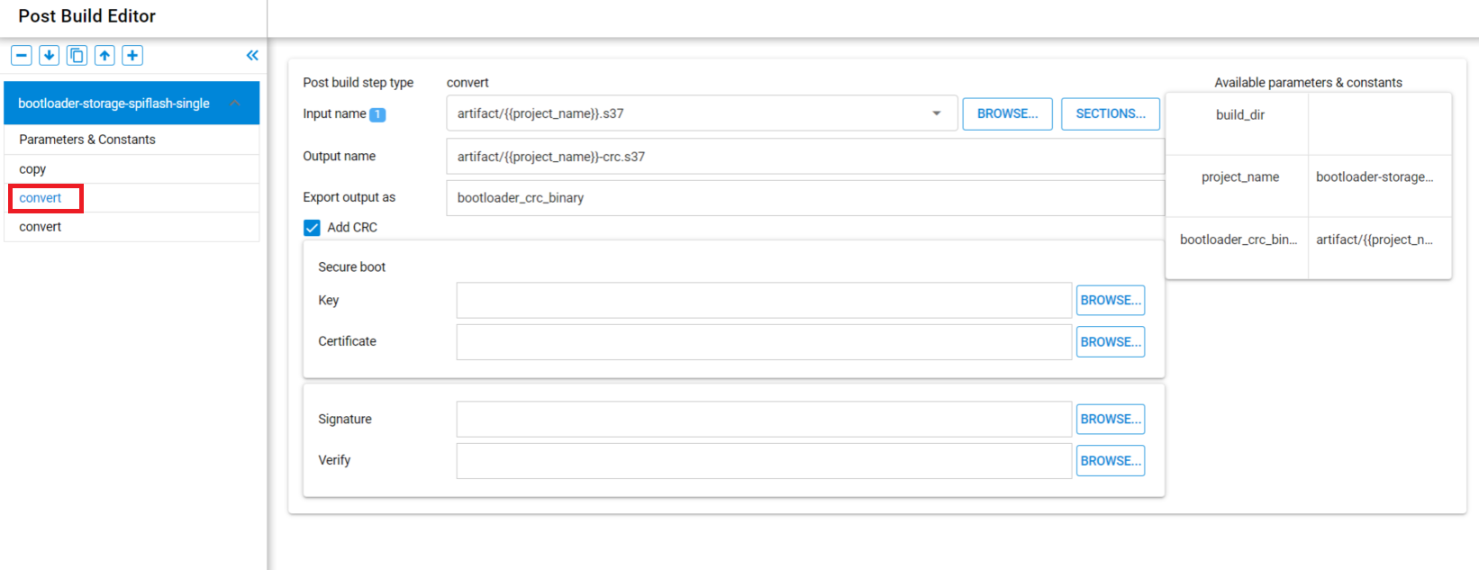Toggle the Add CRC checkbox
Screen dimensions: 1479x570
[312, 228]
